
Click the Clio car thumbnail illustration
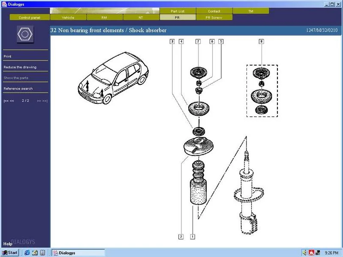pyautogui.click(x=113, y=78)
